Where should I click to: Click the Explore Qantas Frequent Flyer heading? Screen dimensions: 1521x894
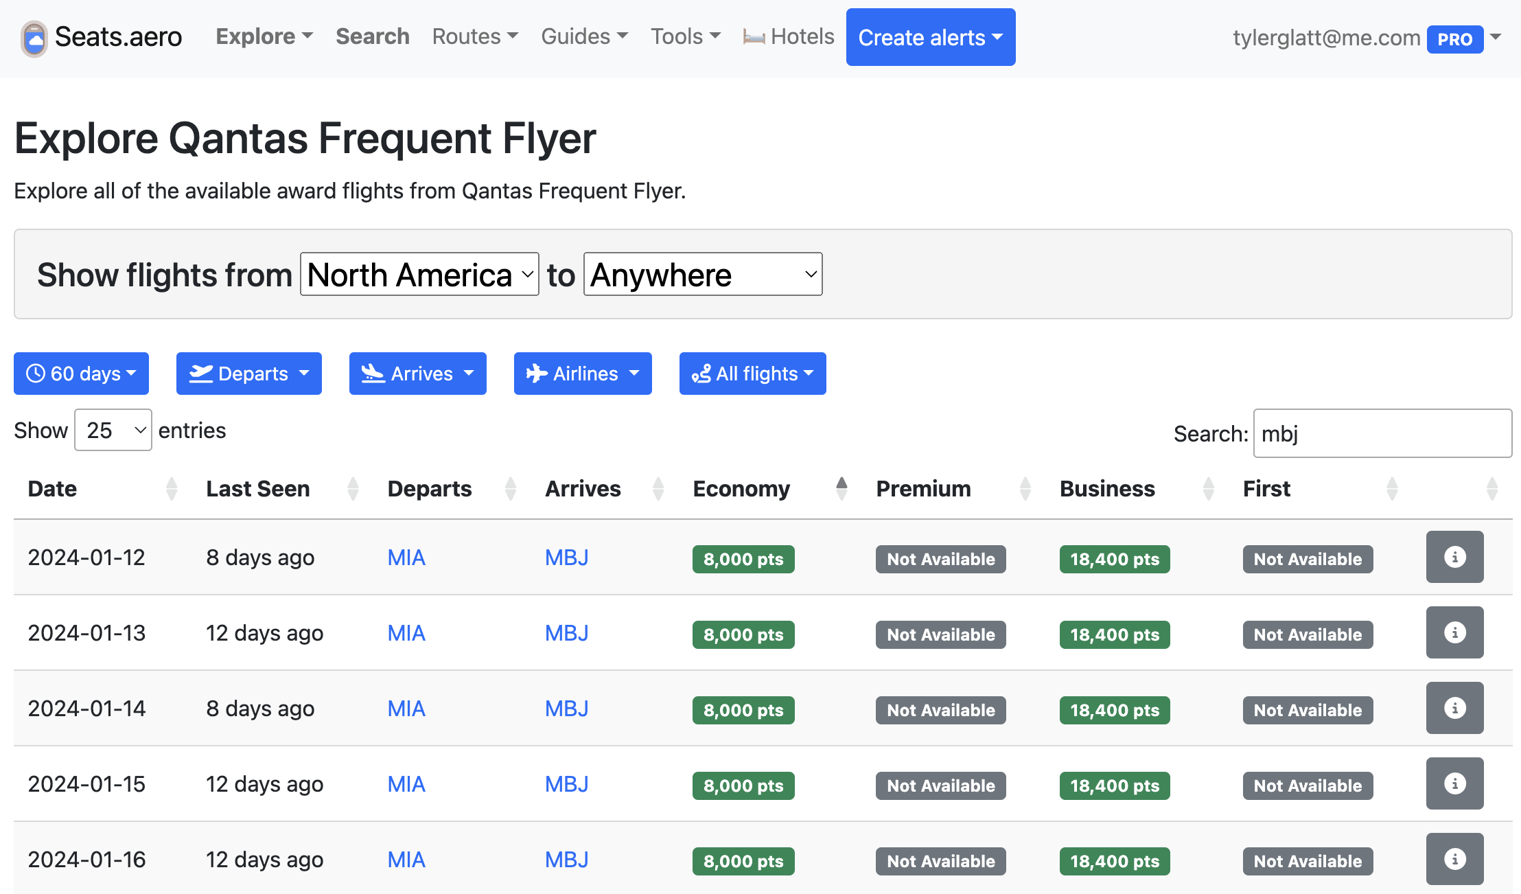click(305, 139)
